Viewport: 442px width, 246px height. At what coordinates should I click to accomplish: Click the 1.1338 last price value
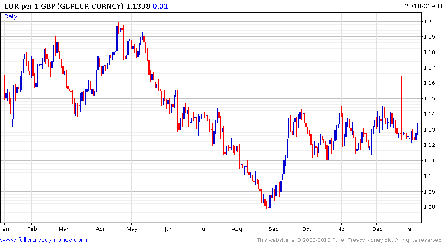coord(138,6)
